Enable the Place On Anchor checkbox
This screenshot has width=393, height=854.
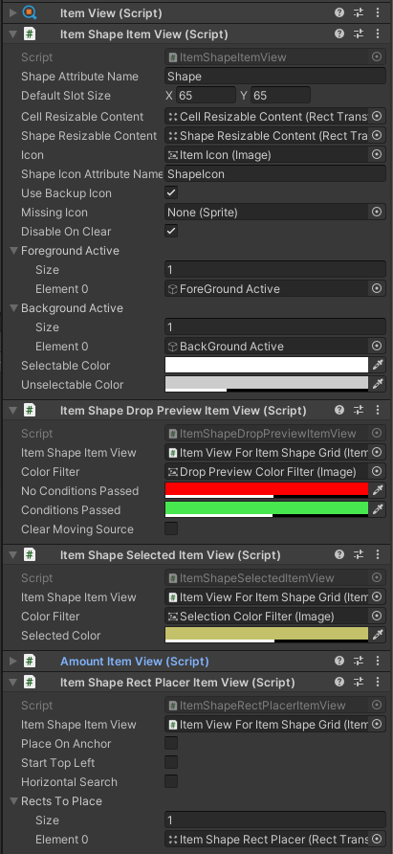171,744
